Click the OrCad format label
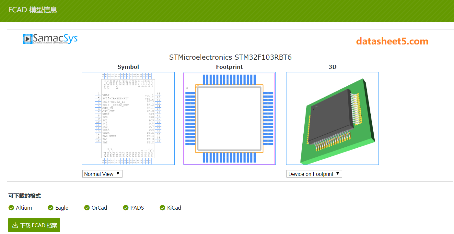 click(x=99, y=208)
